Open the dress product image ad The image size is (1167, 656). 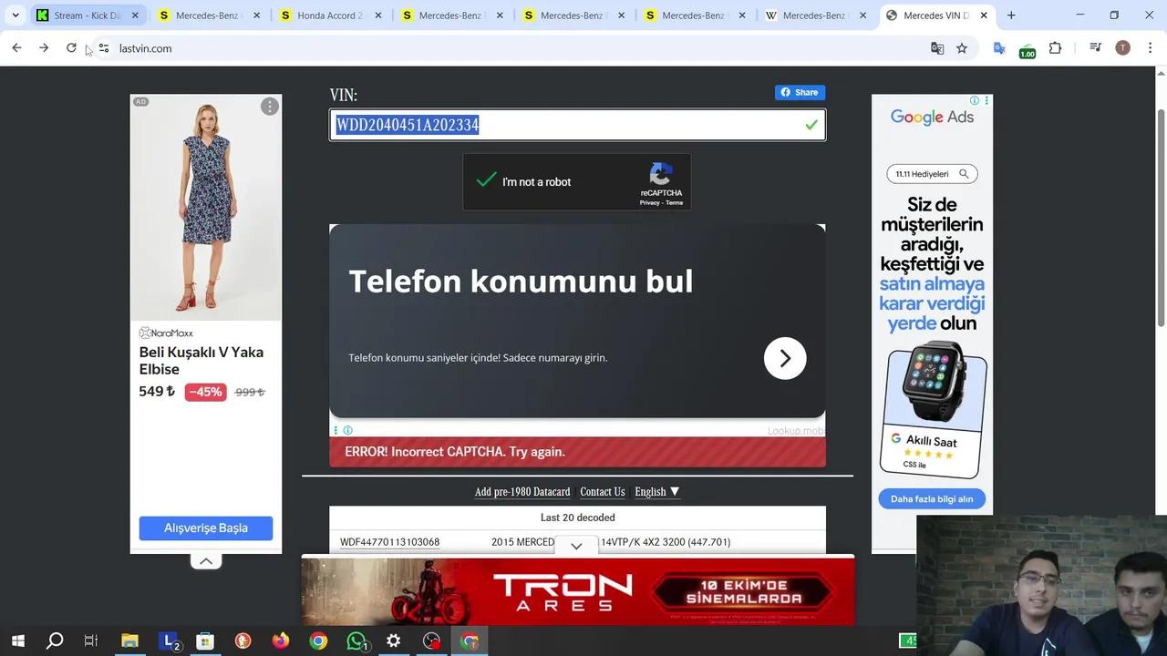pos(206,208)
